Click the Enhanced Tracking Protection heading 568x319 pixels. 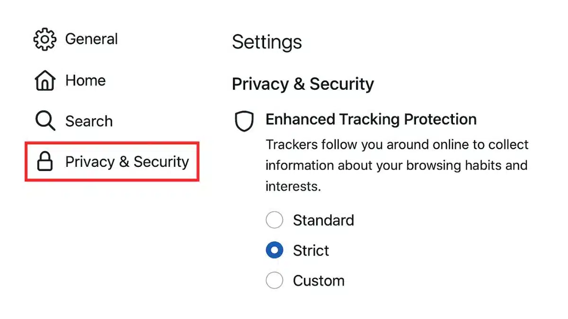coord(371,119)
